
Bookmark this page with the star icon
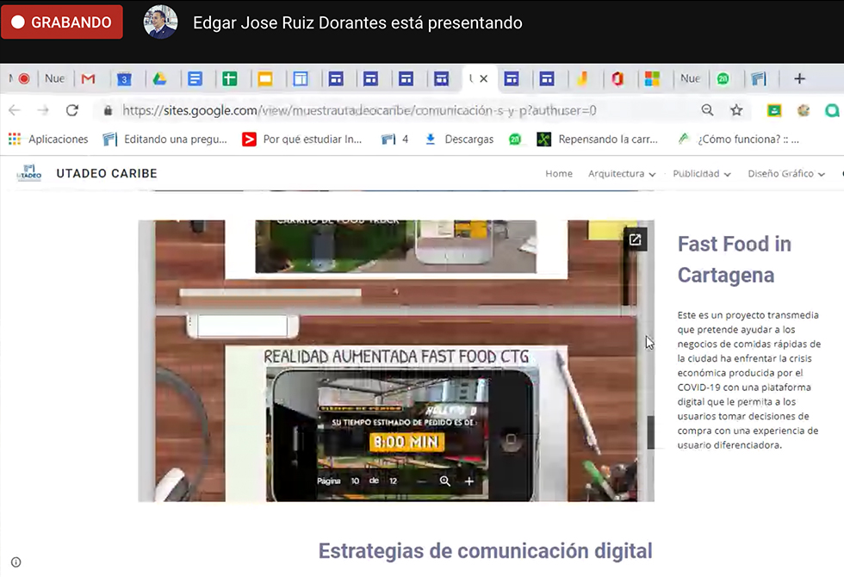(x=736, y=110)
